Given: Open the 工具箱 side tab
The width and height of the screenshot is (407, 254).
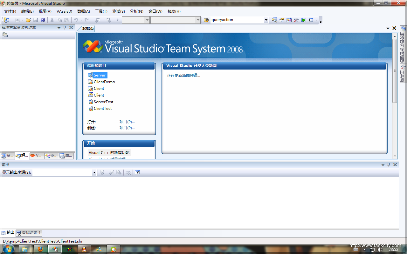Looking at the screenshot, I should coord(403,74).
